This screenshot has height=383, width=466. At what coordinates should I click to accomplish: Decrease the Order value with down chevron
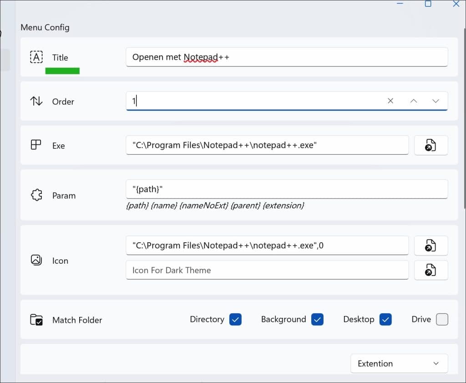pyautogui.click(x=436, y=101)
